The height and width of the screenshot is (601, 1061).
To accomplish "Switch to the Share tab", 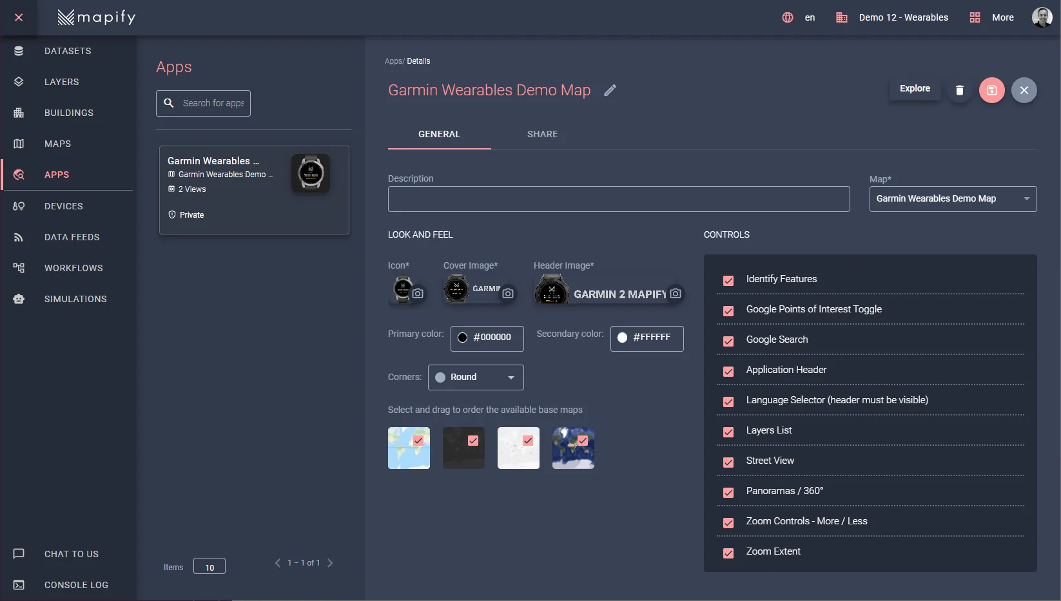I will (x=543, y=134).
